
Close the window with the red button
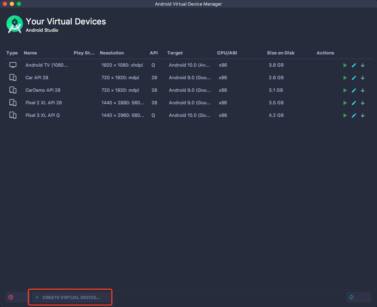5,4
